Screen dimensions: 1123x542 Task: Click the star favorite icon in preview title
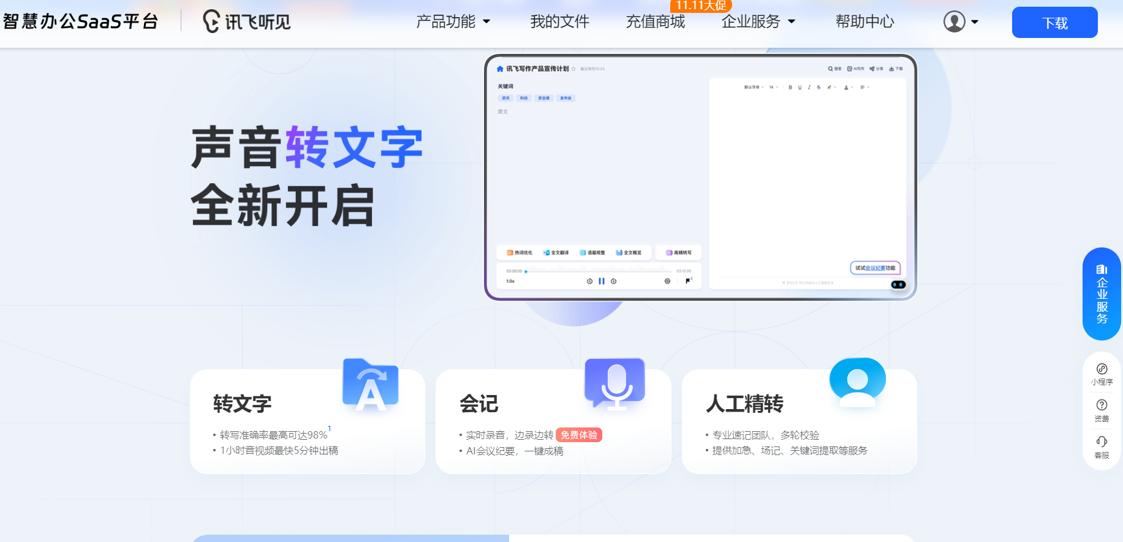(573, 69)
